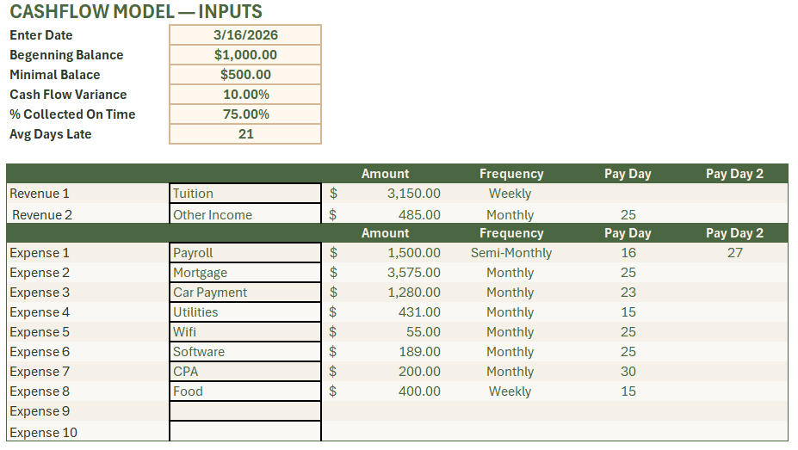Select Car Payment Pay Day value 23
The height and width of the screenshot is (450, 798).
coord(628,293)
